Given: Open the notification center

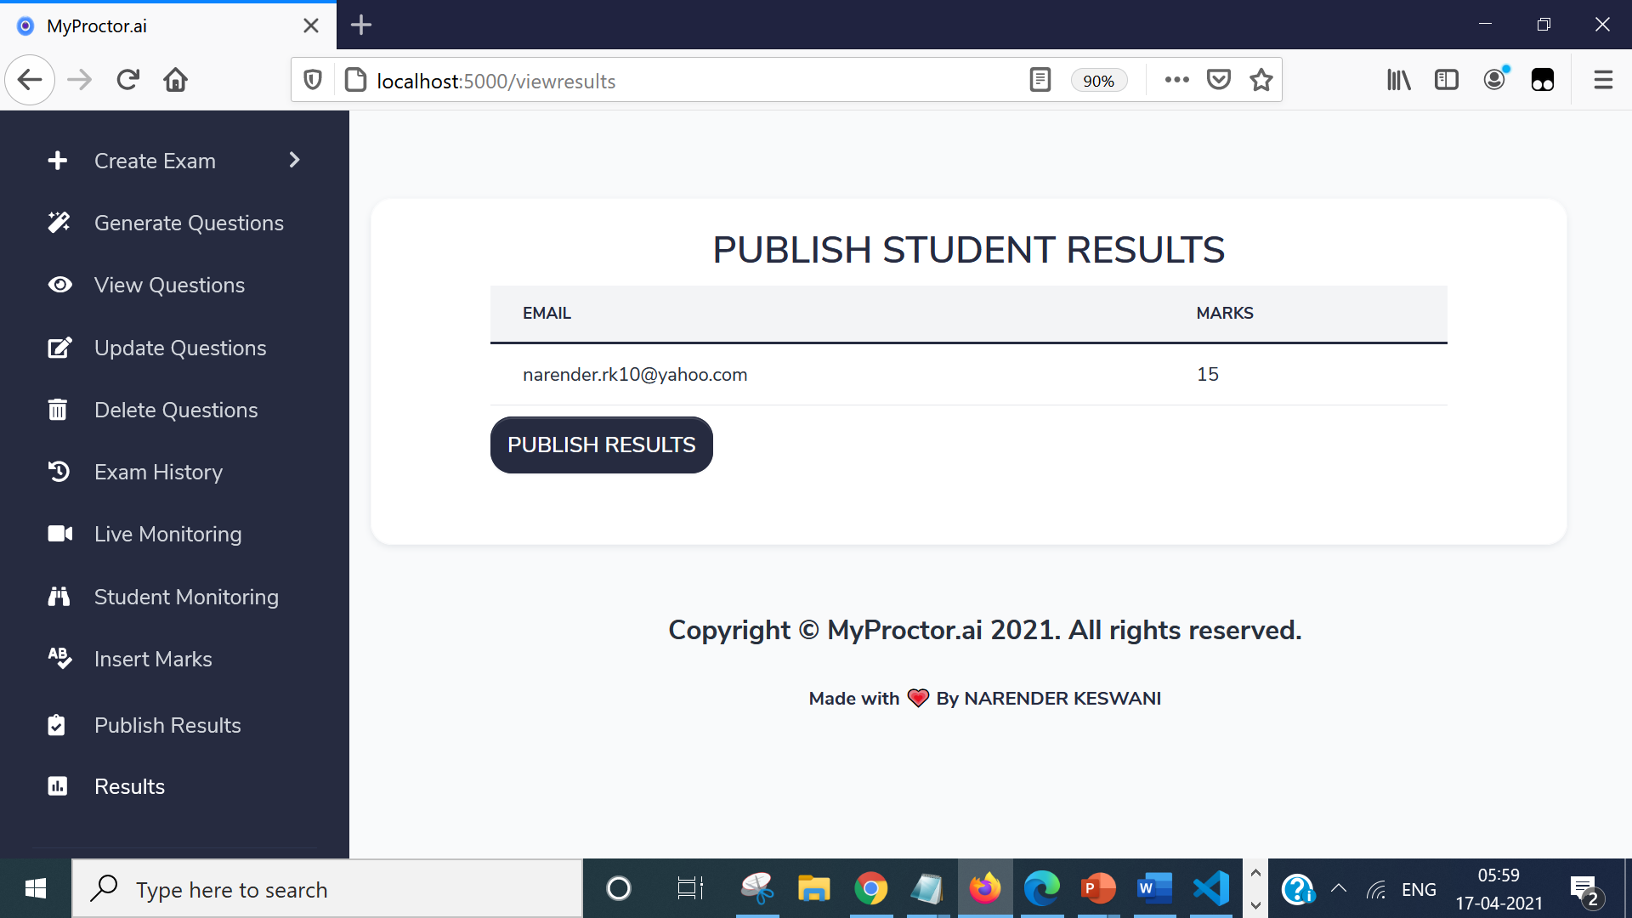Looking at the screenshot, I should [x=1585, y=892].
